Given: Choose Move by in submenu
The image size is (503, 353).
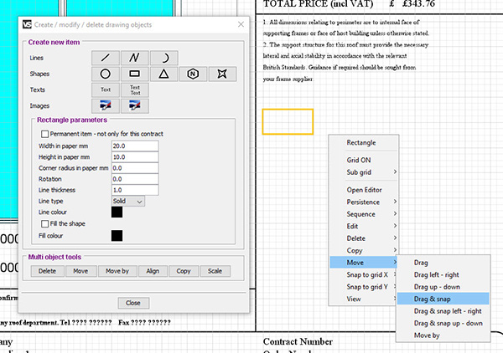Looking at the screenshot, I should pyautogui.click(x=443, y=335).
